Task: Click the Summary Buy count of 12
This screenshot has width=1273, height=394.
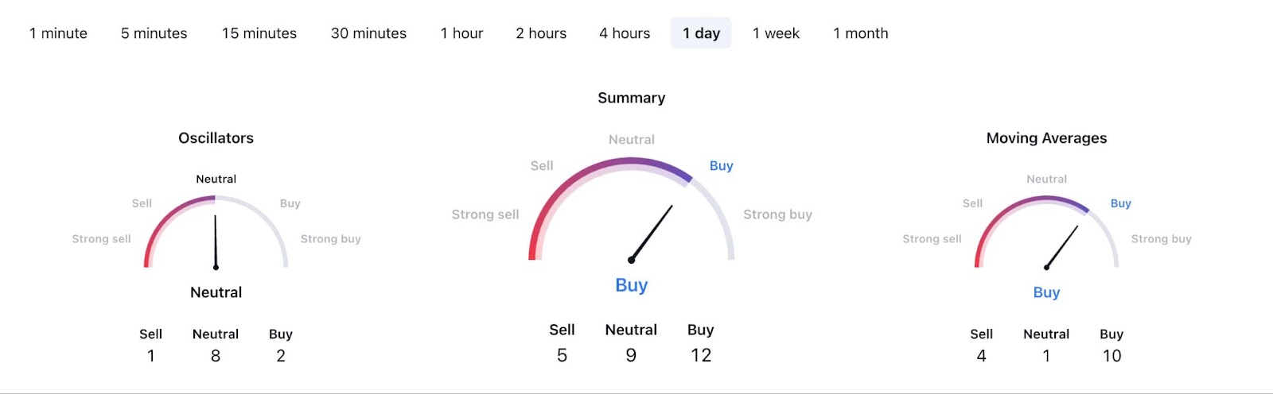Action: 701,355
